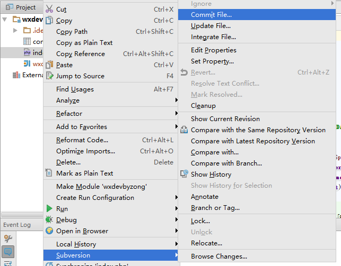Open the Open in Browser submenu arrow
Viewport: 341px width, 266px height.
point(177,231)
